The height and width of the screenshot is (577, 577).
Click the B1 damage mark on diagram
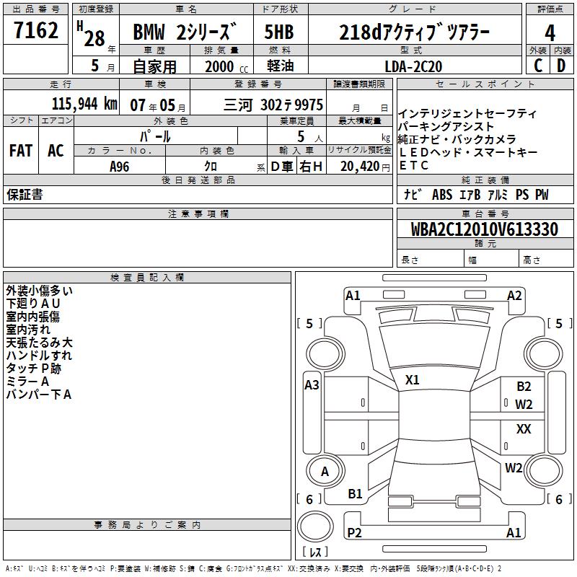355,493
